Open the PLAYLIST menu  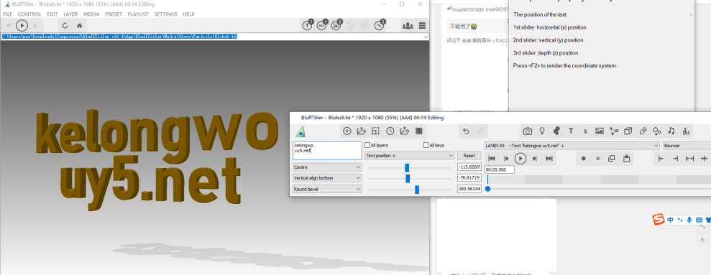138,14
